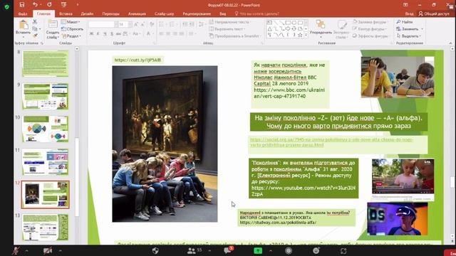Click the Zoom start video camera icon
This screenshot has height=256, width=456.
point(48,250)
